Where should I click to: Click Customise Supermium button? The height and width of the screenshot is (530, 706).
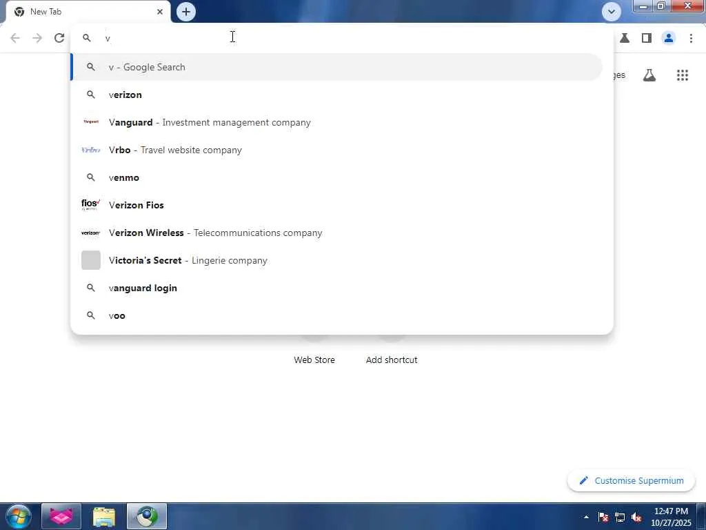[632, 480]
